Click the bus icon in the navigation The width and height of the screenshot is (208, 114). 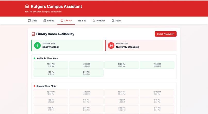79,21
